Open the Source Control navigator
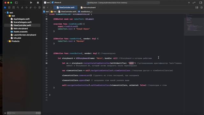The image size is (204, 115). (x=9, y=8)
